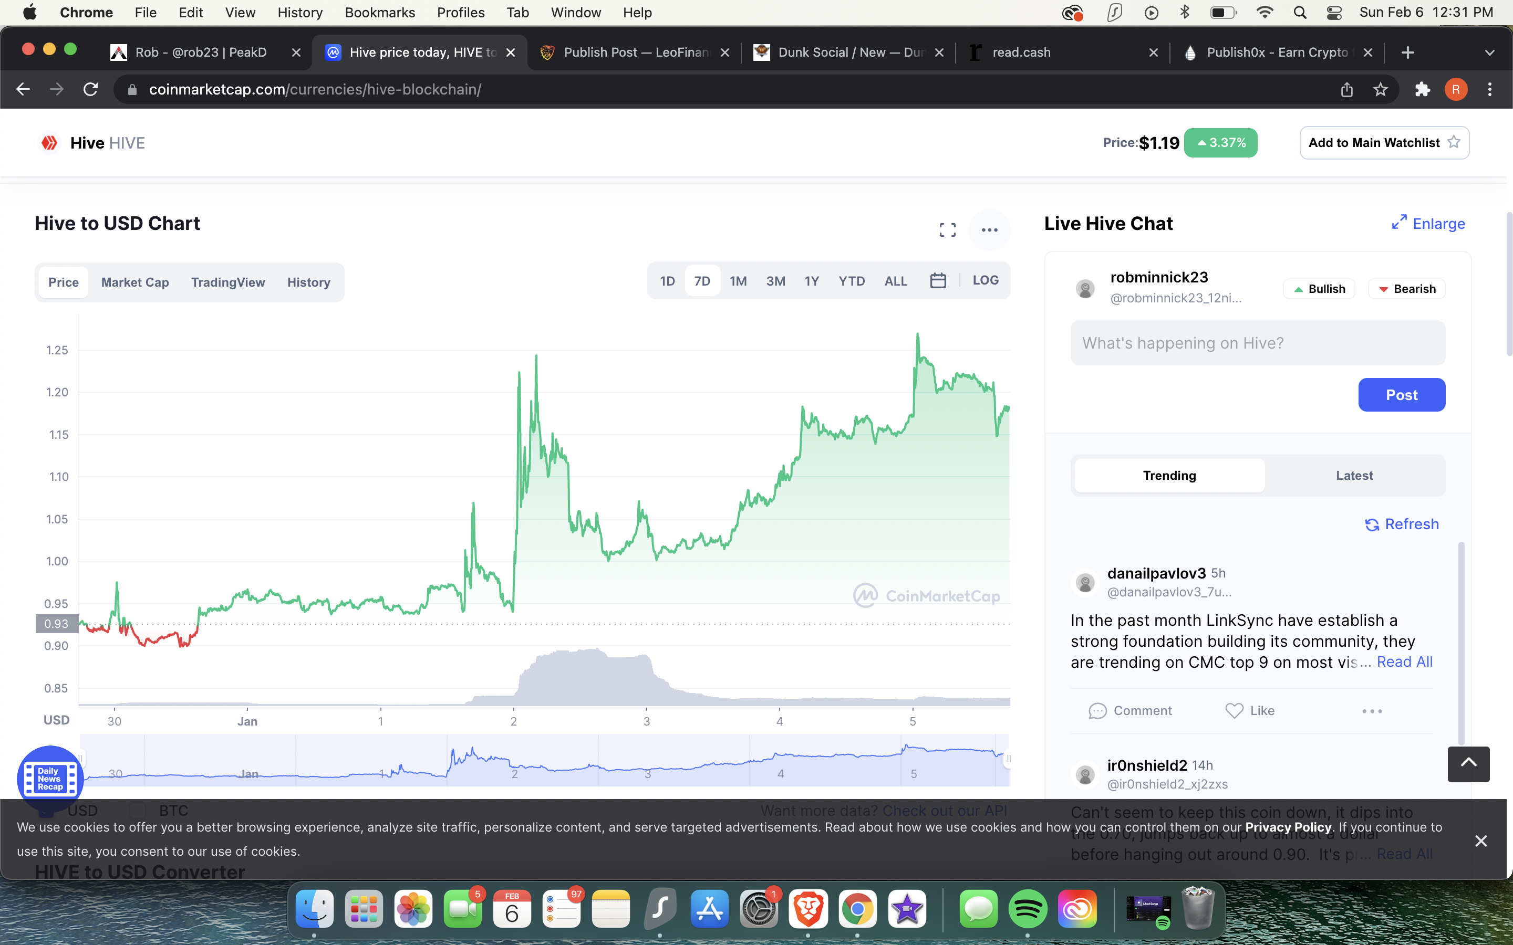Select Bearish sentiment
The height and width of the screenshot is (945, 1513).
[1406, 289]
